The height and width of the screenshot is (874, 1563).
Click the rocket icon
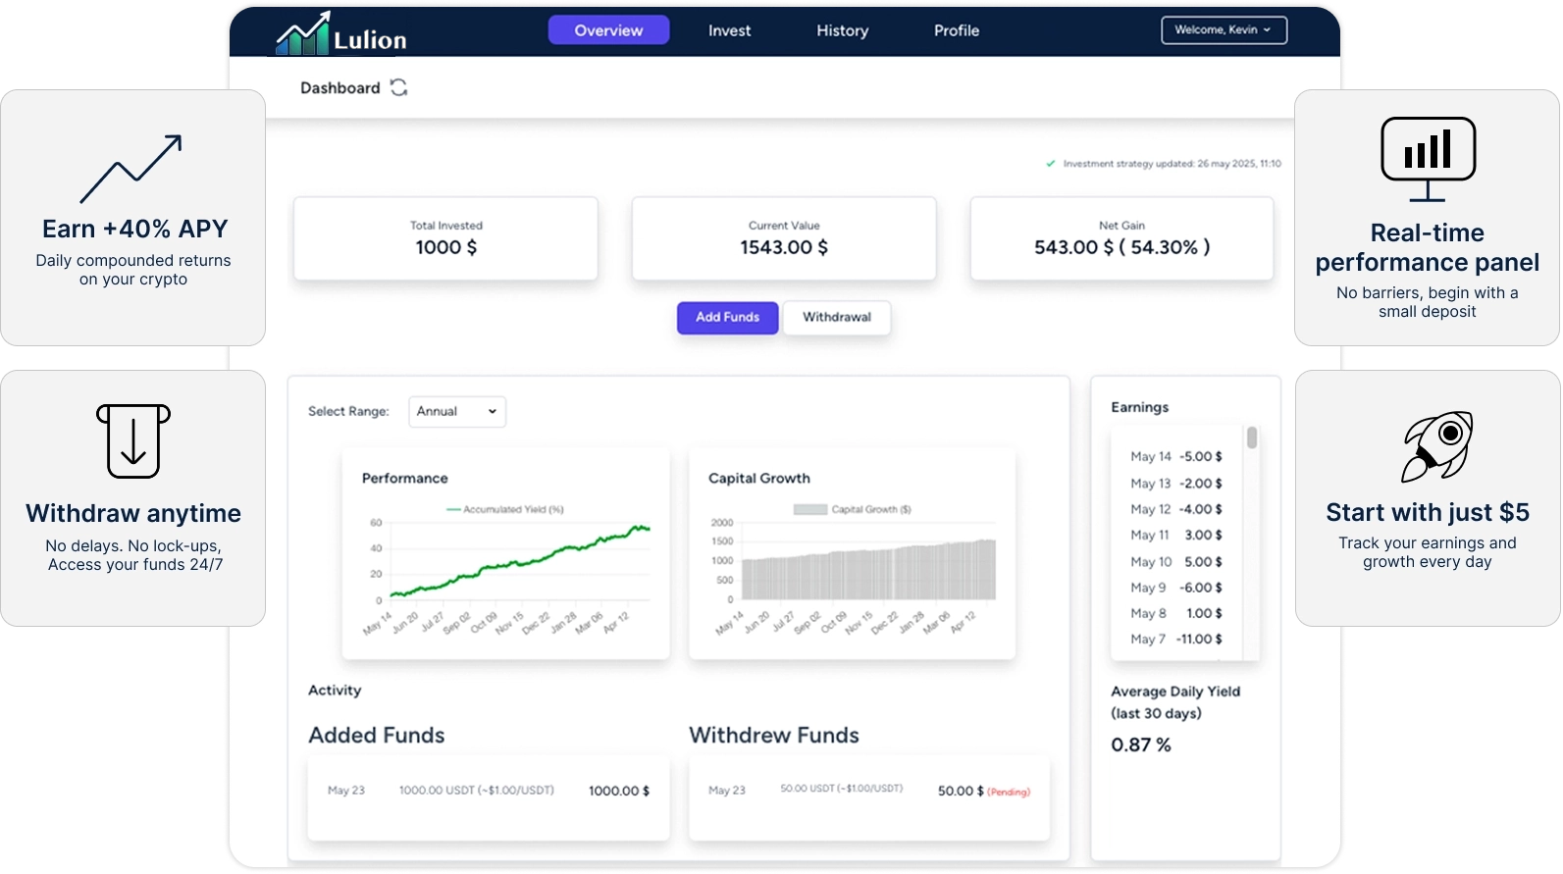[x=1437, y=446]
